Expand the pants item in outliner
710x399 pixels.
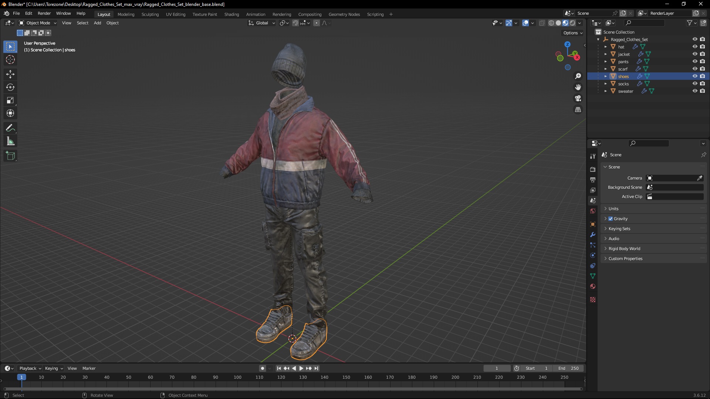(x=605, y=62)
